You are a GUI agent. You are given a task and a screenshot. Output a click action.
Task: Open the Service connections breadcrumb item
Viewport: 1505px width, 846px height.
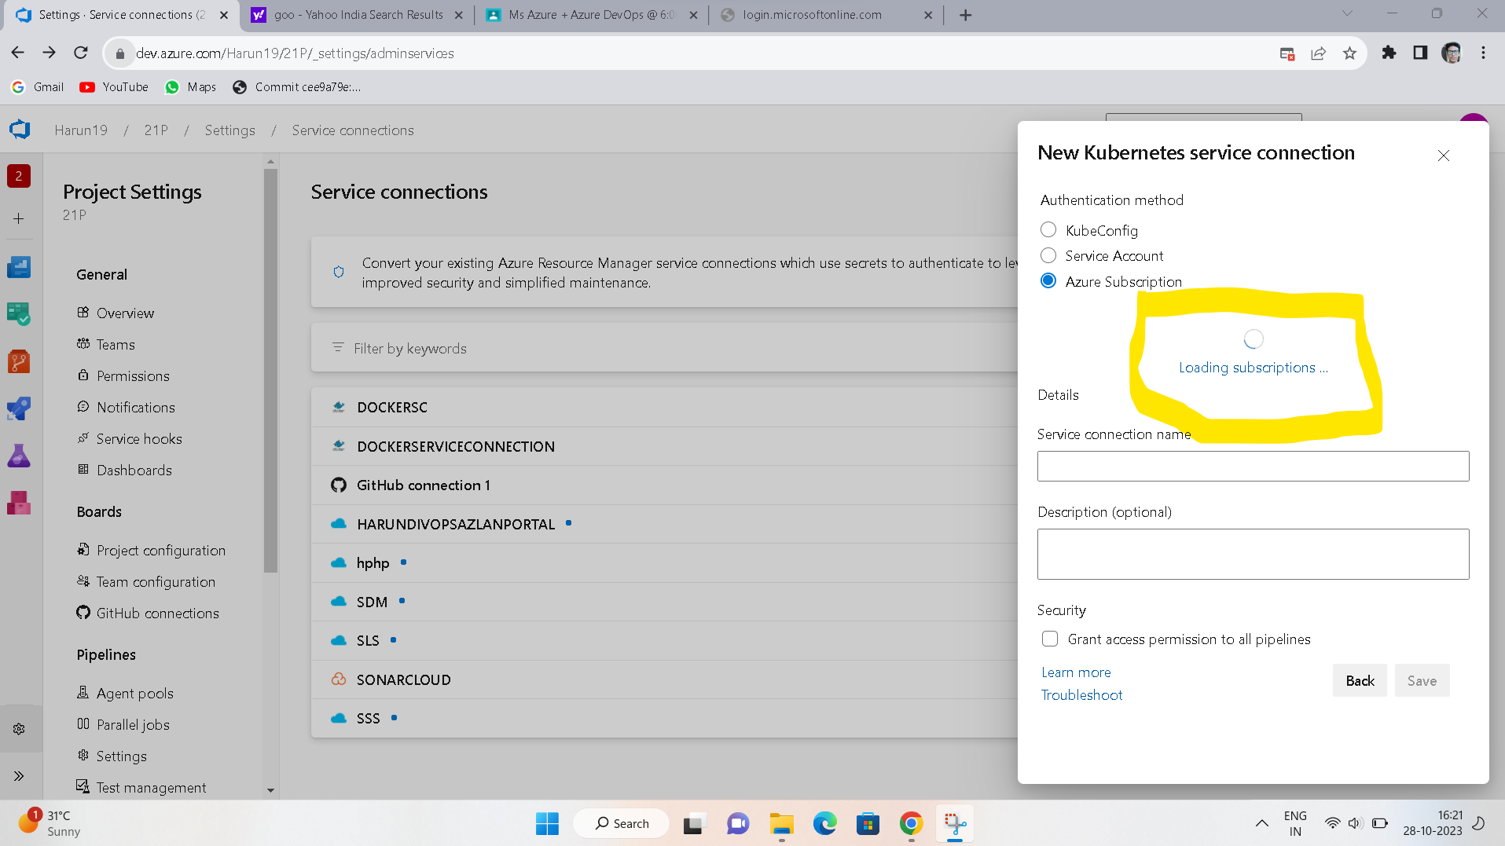pyautogui.click(x=352, y=130)
